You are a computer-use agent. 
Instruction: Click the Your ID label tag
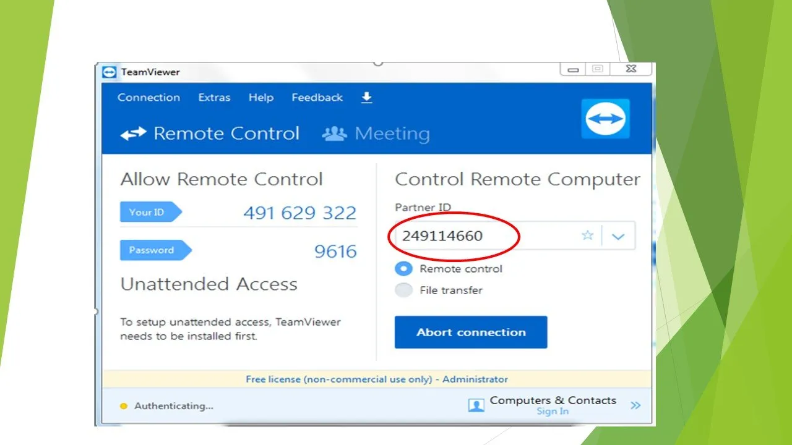[x=151, y=212]
